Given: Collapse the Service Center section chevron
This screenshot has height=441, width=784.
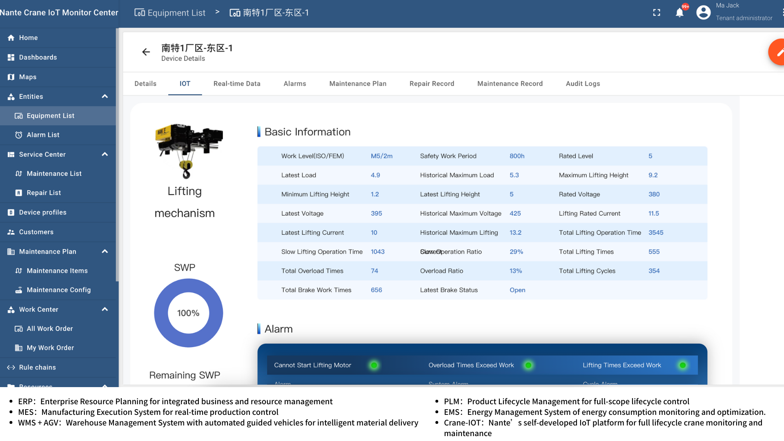Looking at the screenshot, I should pyautogui.click(x=105, y=154).
